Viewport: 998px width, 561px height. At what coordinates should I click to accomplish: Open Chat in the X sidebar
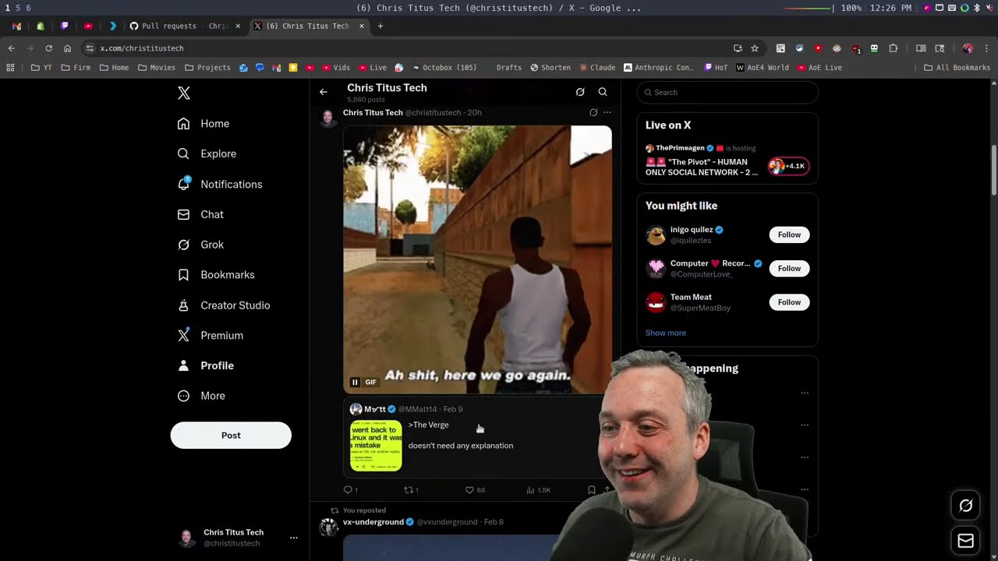pos(200,214)
